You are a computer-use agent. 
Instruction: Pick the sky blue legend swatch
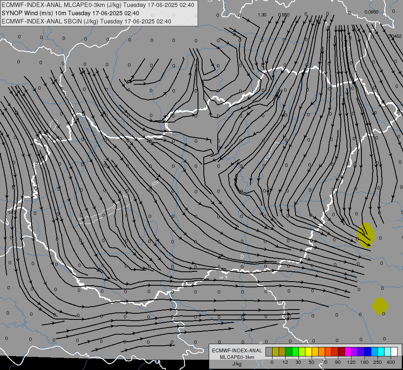click(x=375, y=351)
